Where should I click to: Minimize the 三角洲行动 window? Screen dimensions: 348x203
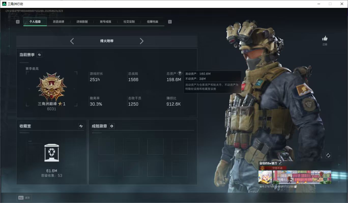(x=318, y=4)
